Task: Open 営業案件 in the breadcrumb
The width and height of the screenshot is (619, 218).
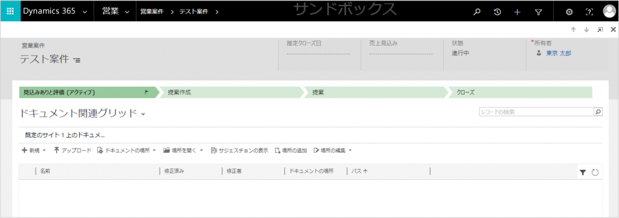Action: pyautogui.click(x=152, y=12)
